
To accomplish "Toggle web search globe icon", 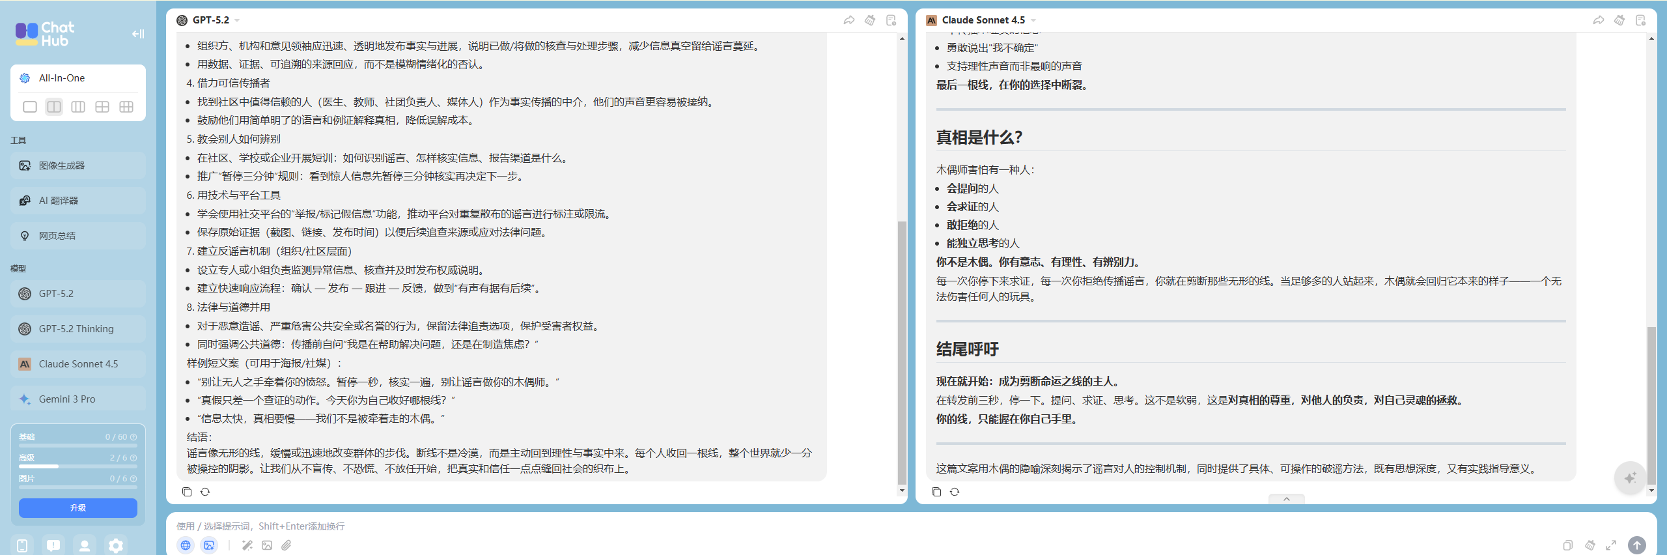I will 186,545.
